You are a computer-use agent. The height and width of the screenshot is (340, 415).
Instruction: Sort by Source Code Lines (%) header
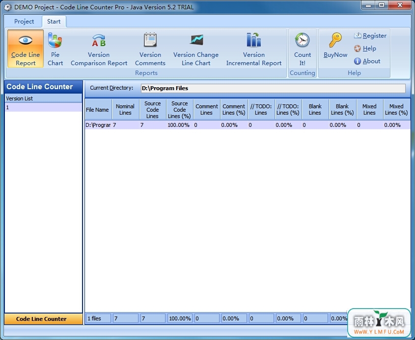pyautogui.click(x=180, y=110)
